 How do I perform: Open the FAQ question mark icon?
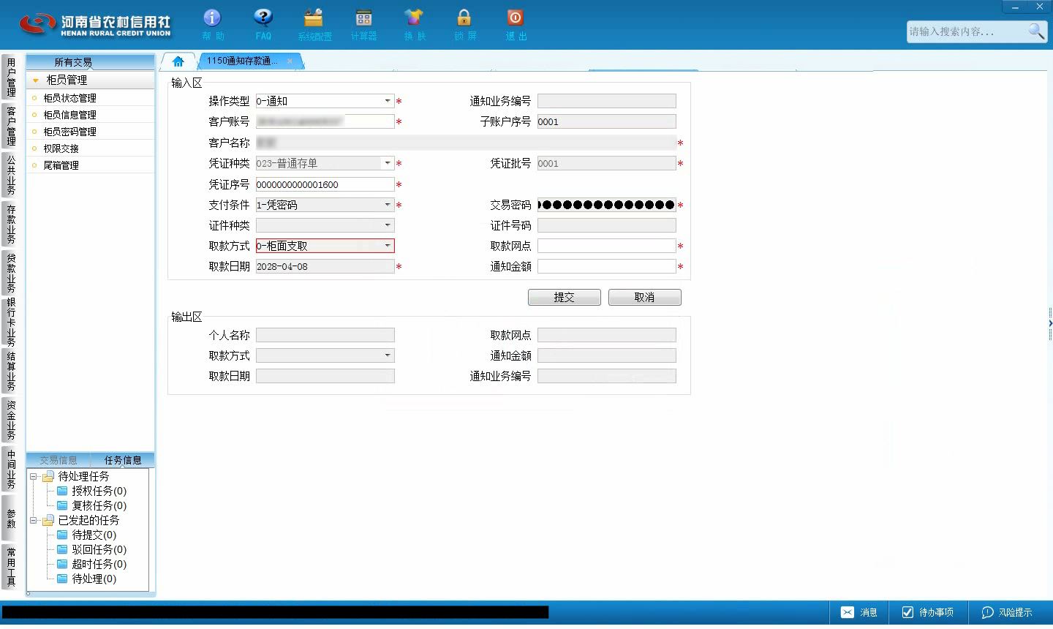point(263,18)
